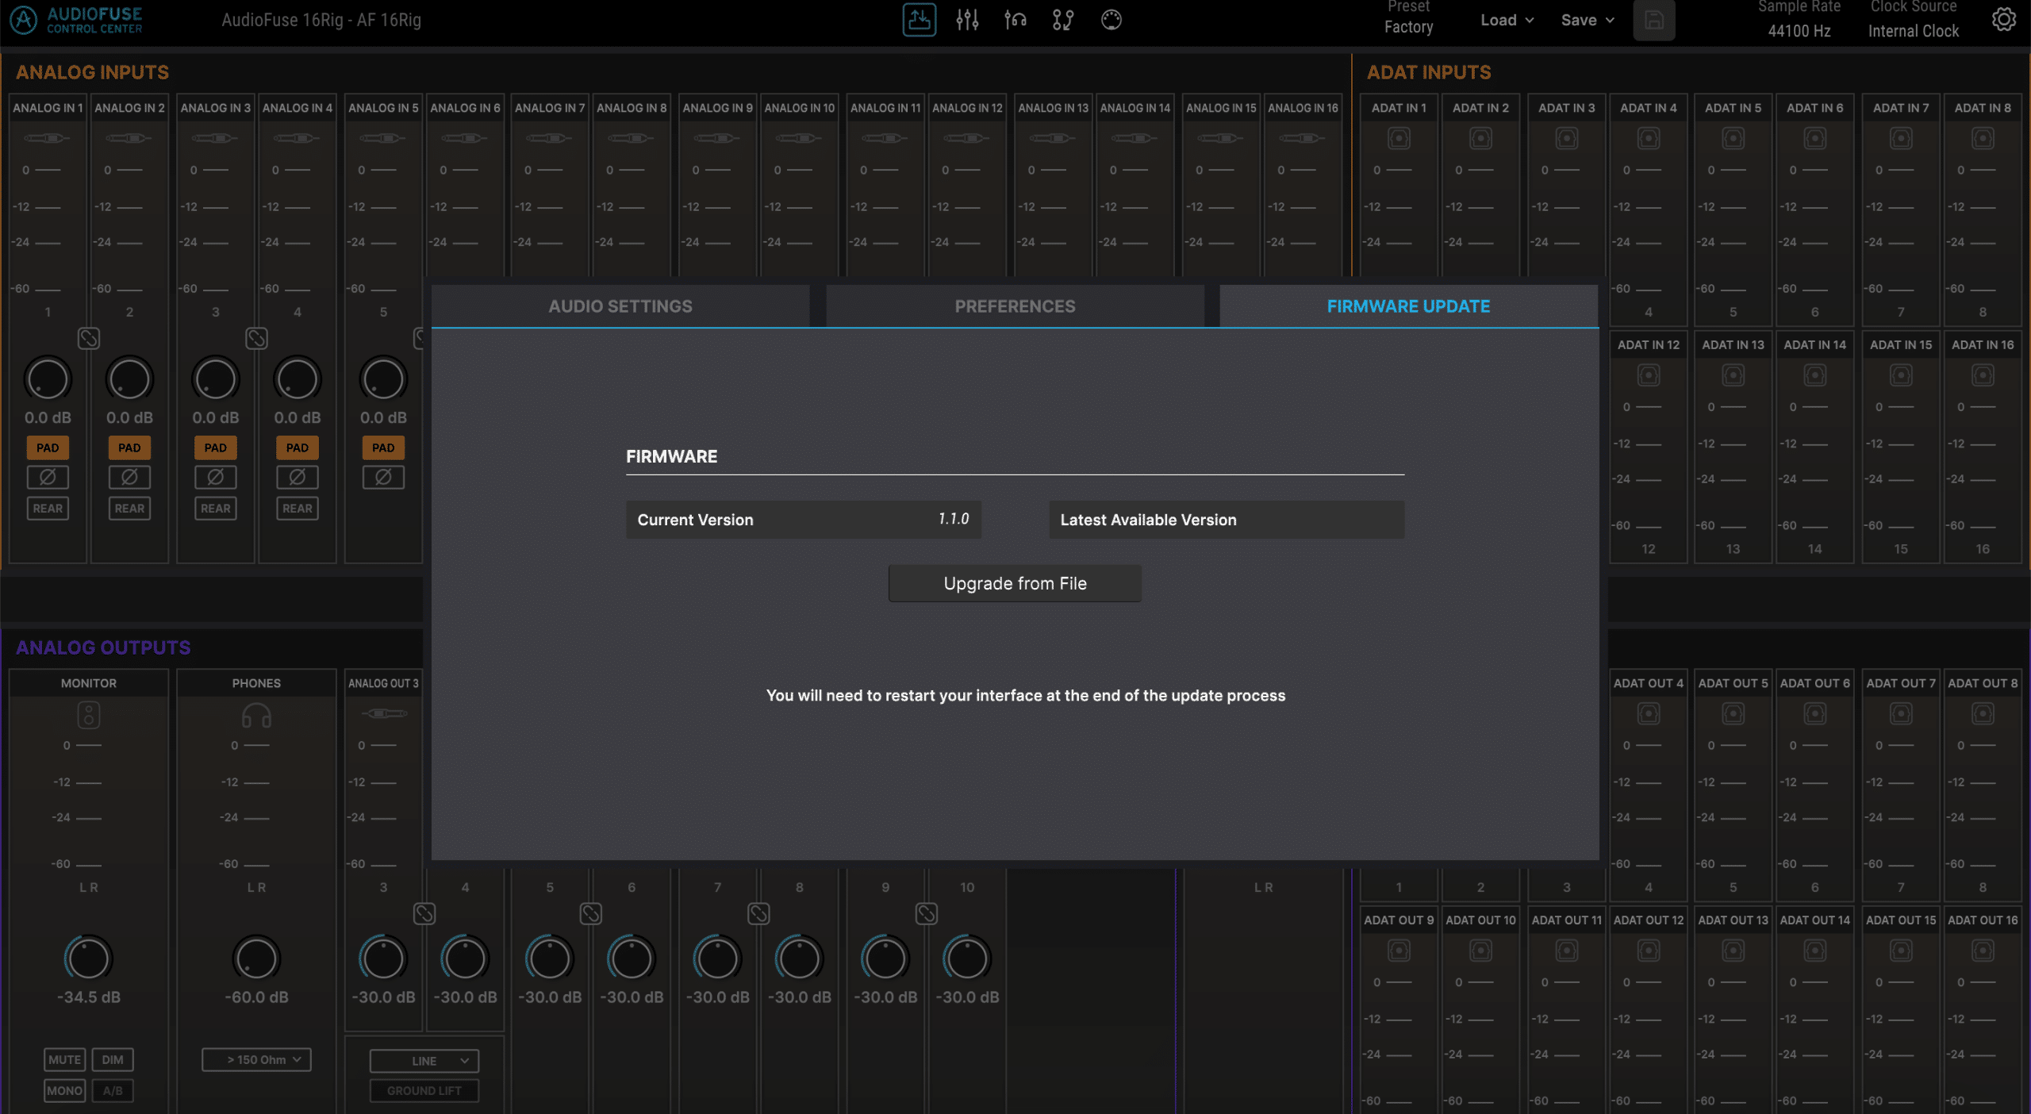Screen dimensions: 2031x1114
Task: Click the Phones volume knob at -60.0 dB
Action: (256, 958)
